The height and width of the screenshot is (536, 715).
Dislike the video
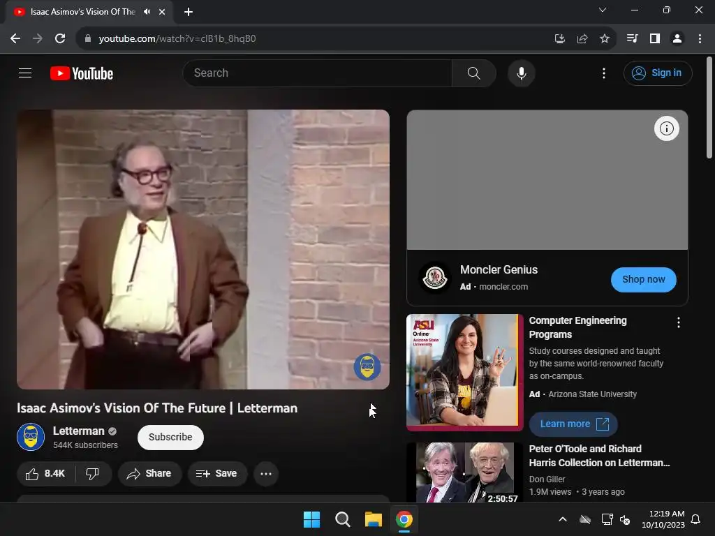pos(93,474)
